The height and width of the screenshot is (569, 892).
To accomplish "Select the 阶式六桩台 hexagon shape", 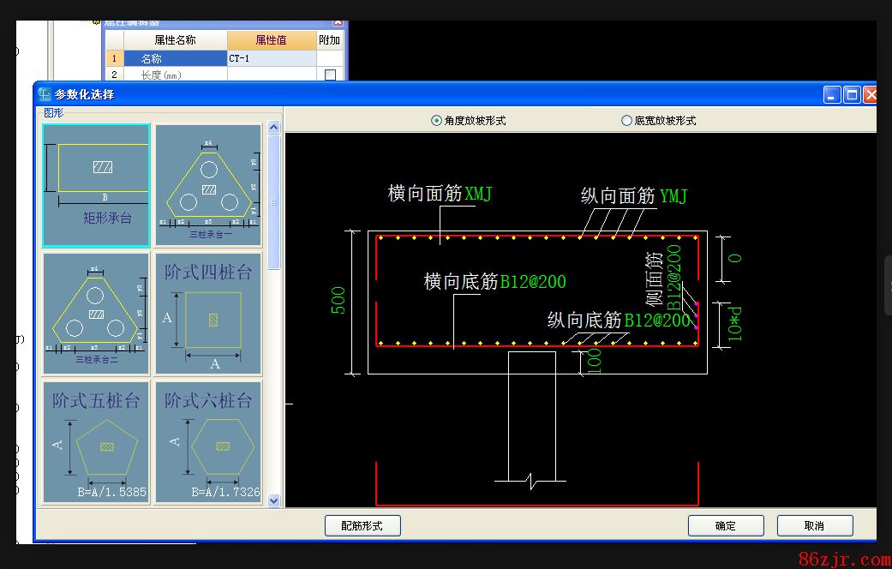I will 208,443.
